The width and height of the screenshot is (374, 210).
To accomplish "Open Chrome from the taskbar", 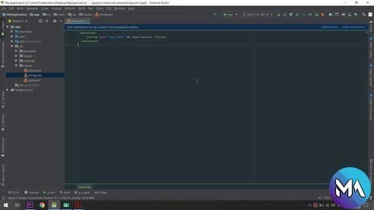I will click(x=42, y=205).
